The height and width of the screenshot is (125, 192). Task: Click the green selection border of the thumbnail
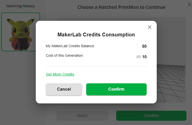click(2, 32)
